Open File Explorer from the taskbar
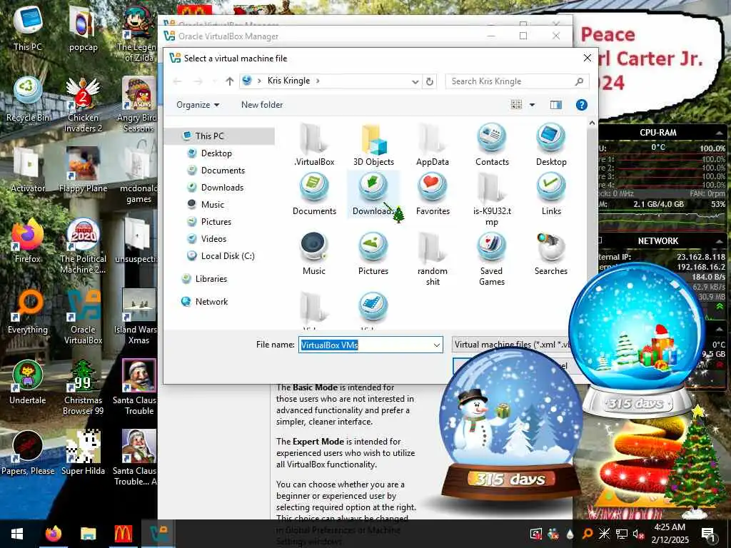This screenshot has height=548, width=731. click(88, 534)
